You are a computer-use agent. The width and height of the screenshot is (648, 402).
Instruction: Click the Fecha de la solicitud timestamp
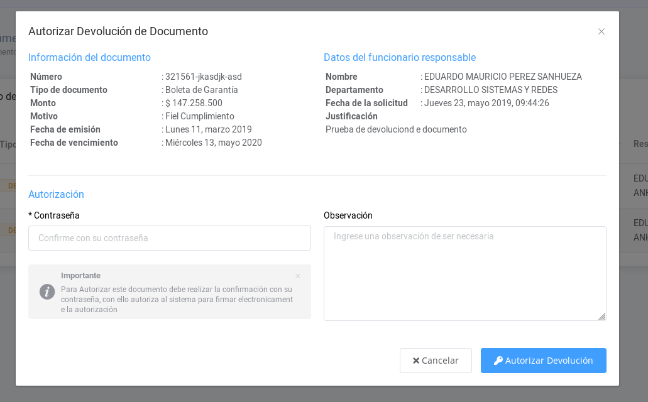[486, 103]
